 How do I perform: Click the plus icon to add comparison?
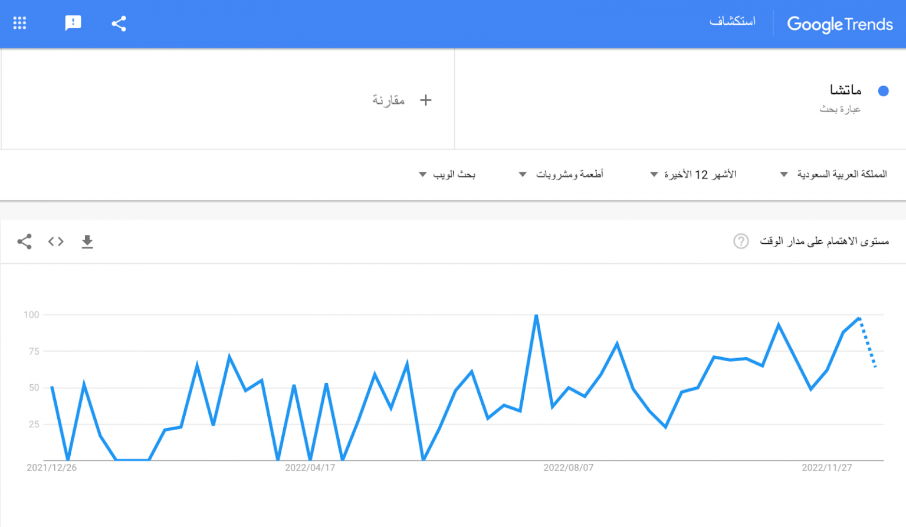426,100
